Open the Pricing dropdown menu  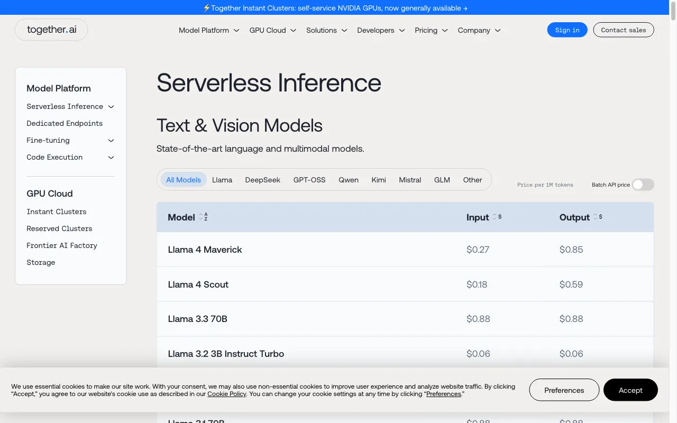click(431, 30)
